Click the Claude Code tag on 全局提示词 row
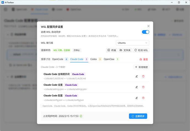 78,74
